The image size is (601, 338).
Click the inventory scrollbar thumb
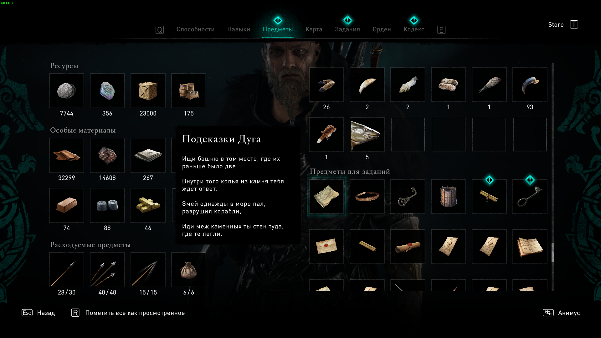tap(553, 253)
